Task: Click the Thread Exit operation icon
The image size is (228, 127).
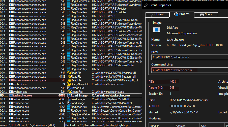Action: pyautogui.click(x=68, y=88)
